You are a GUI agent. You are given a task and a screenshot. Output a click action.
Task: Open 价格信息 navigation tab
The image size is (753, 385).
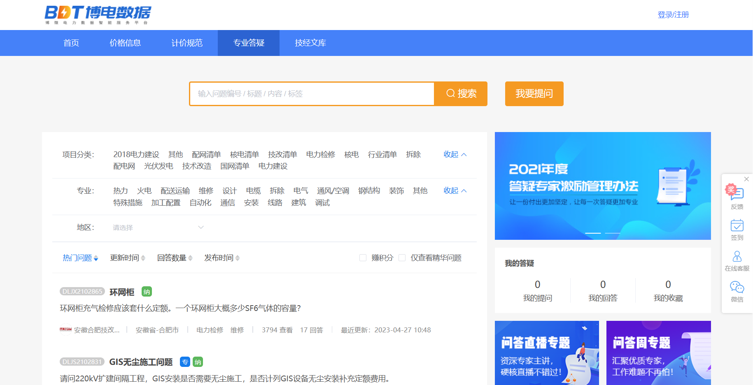click(125, 43)
